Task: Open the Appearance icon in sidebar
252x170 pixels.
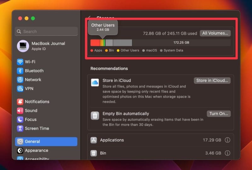Action: [x=20, y=151]
